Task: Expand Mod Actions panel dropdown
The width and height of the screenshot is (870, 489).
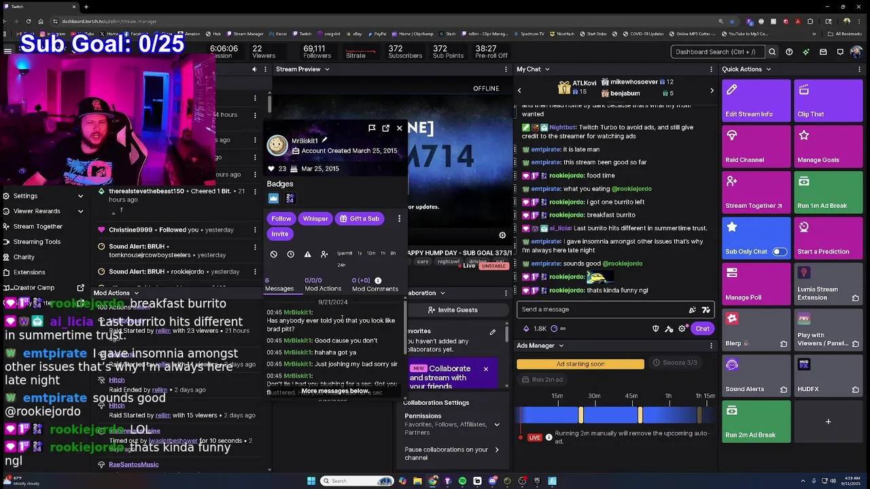Action: pos(136,293)
